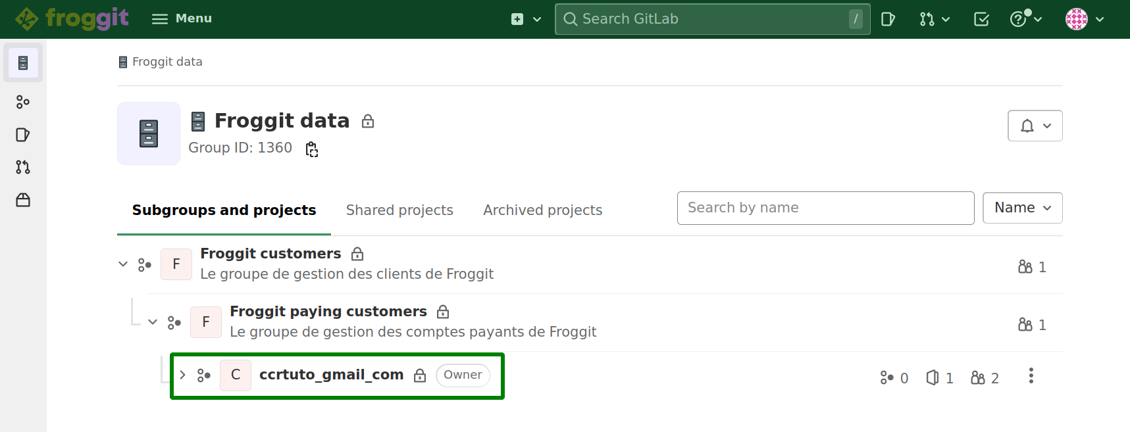Click the lock icon next to Froggit customers
1130x432 pixels.
tap(357, 254)
